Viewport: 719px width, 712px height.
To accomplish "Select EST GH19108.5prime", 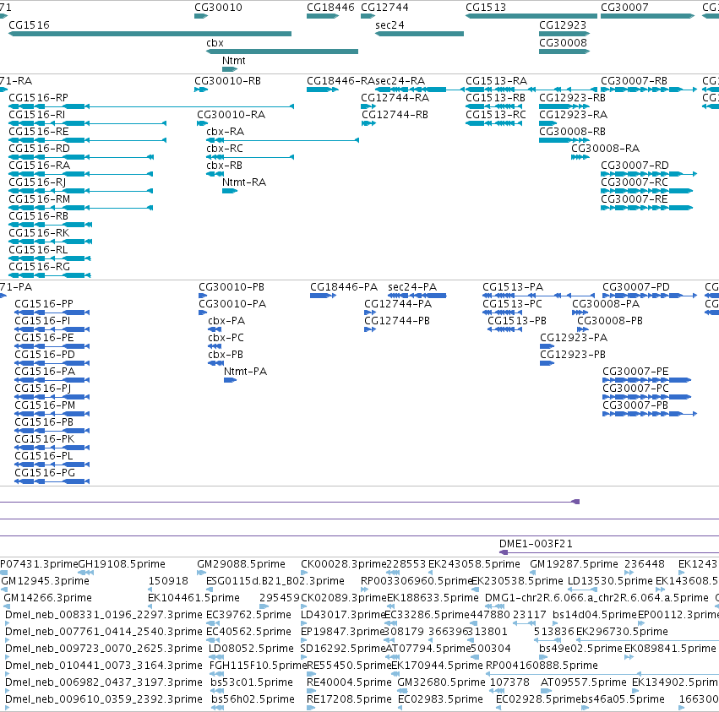I will coord(85,573).
